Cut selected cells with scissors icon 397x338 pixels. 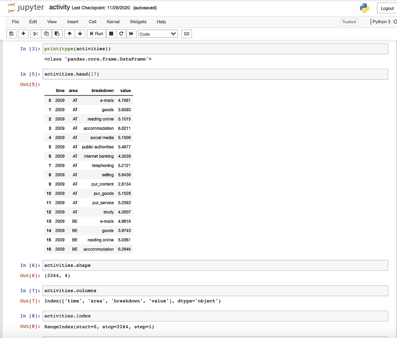pos(36,34)
